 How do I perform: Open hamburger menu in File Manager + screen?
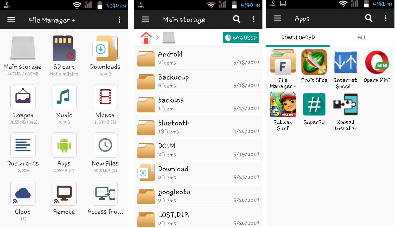pos(11,20)
